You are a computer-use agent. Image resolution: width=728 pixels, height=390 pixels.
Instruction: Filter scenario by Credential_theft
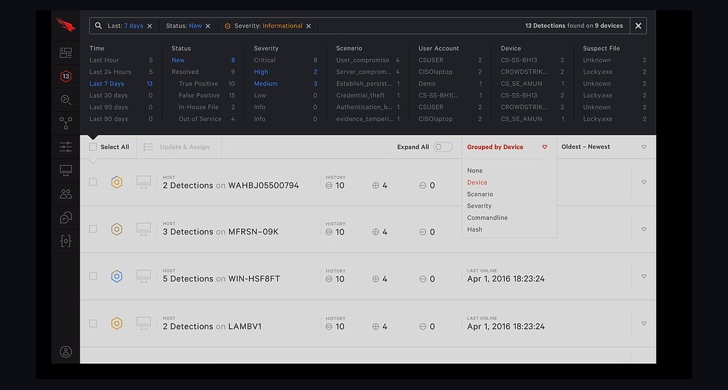pyautogui.click(x=360, y=96)
